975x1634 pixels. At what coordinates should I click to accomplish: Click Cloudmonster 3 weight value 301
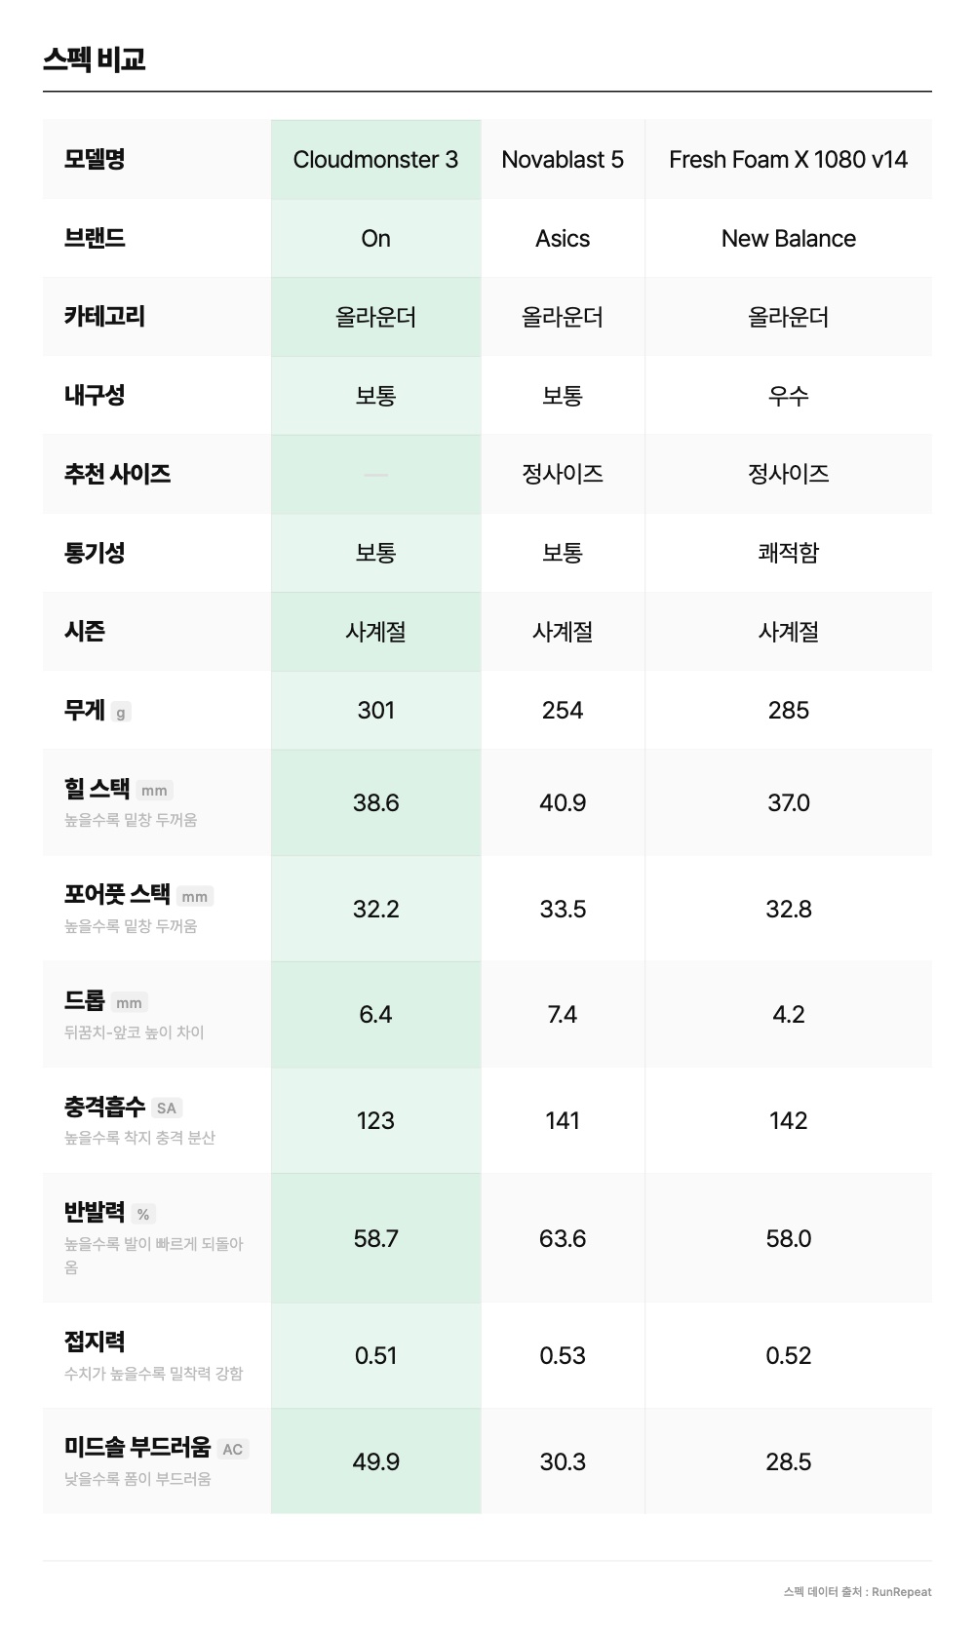pos(375,711)
